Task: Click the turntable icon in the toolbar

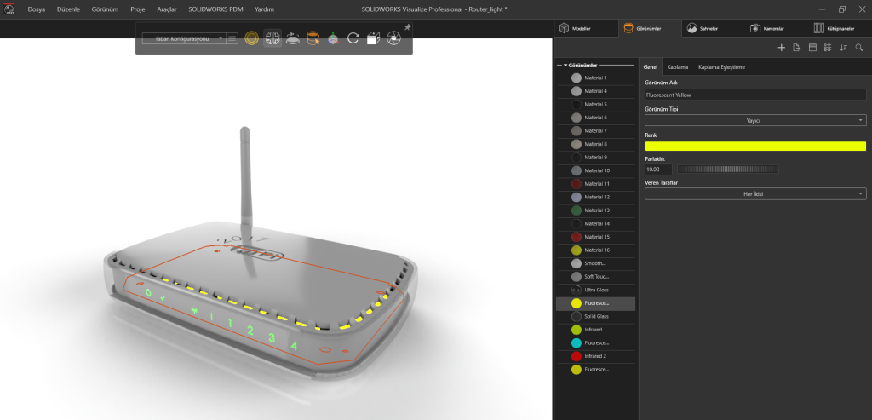Action: [293, 38]
